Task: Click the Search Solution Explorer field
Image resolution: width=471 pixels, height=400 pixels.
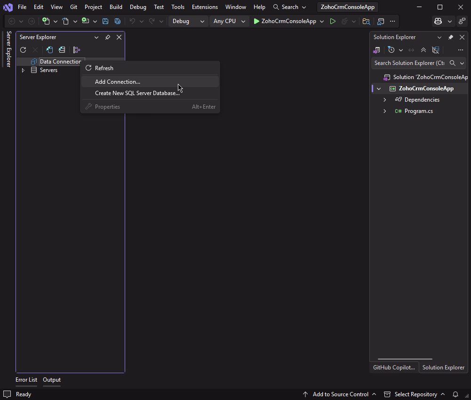Action: (x=409, y=63)
